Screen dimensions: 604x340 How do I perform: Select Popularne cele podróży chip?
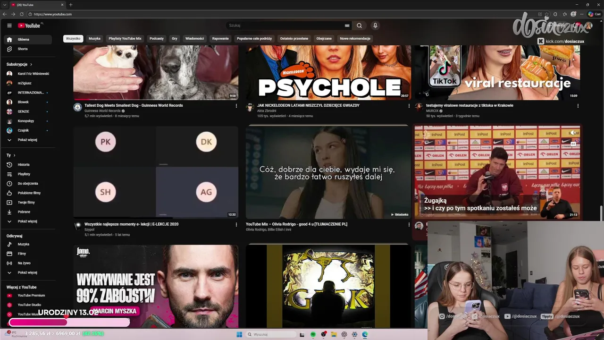click(x=254, y=39)
